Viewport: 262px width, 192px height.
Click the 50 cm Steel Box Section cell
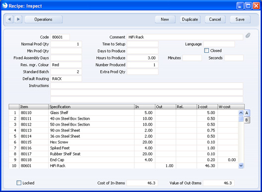click(91, 125)
